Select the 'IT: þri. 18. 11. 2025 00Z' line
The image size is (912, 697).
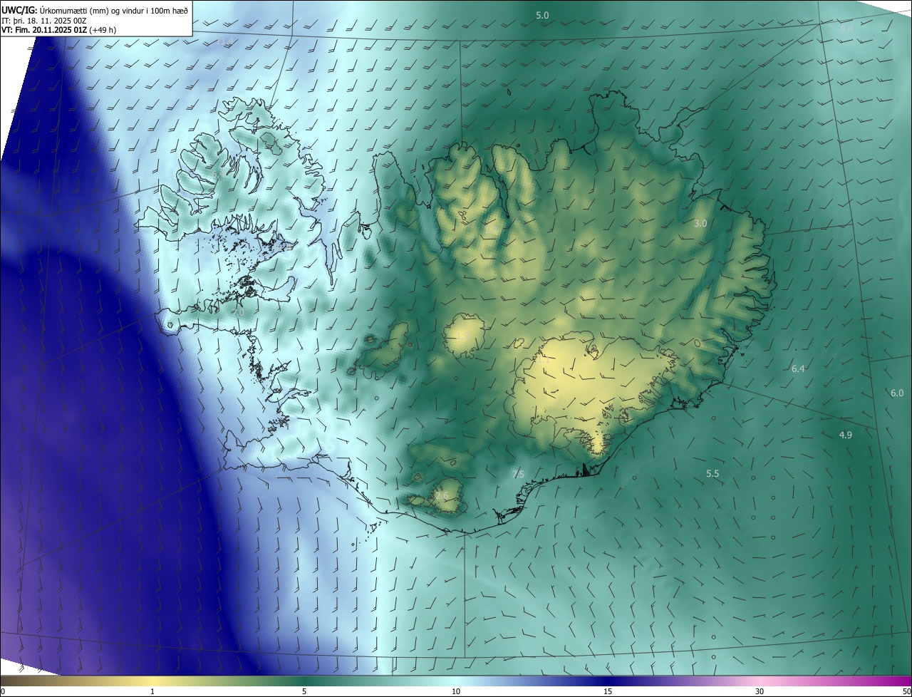[x=46, y=21]
